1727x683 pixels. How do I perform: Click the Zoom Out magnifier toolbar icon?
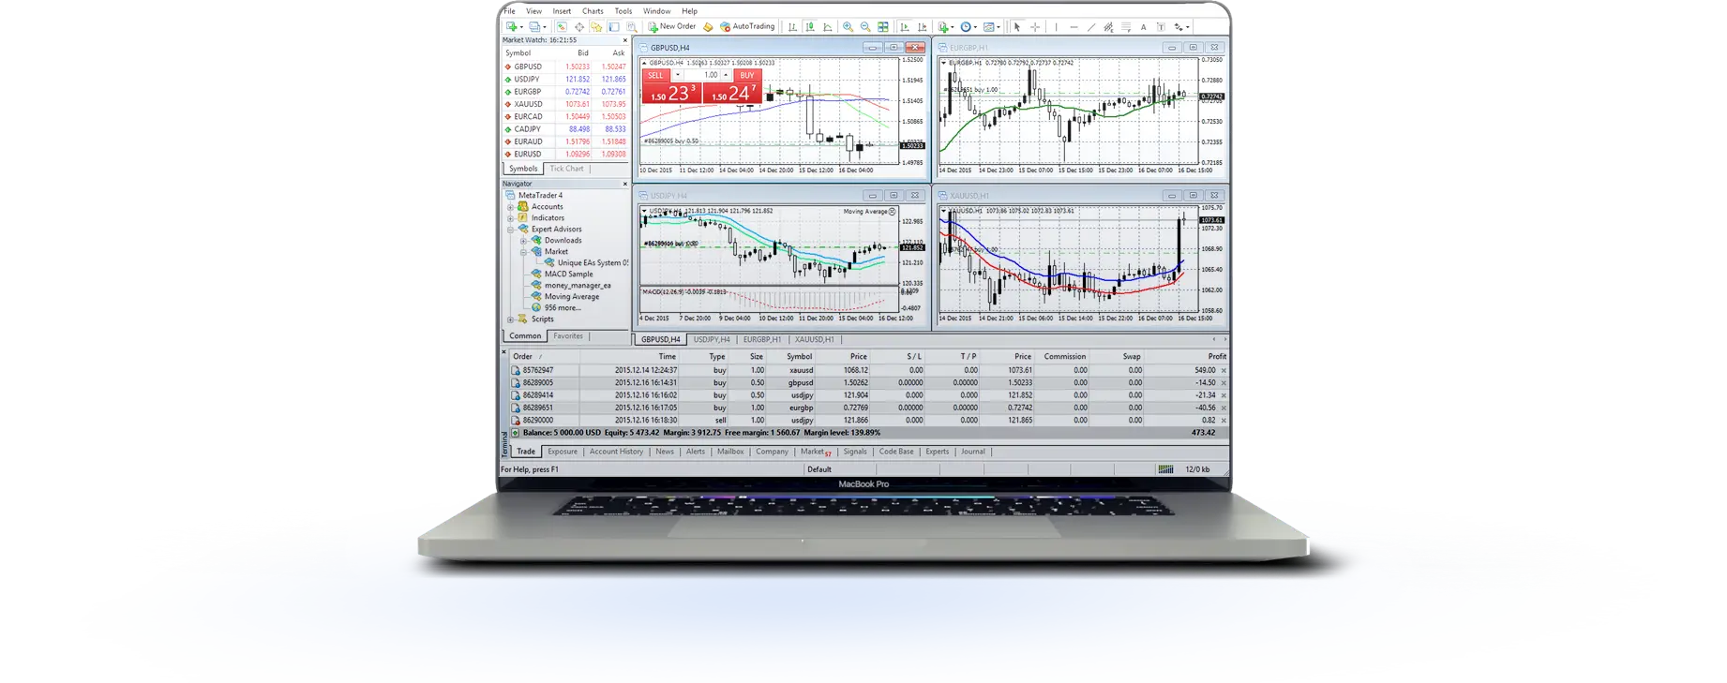864,27
